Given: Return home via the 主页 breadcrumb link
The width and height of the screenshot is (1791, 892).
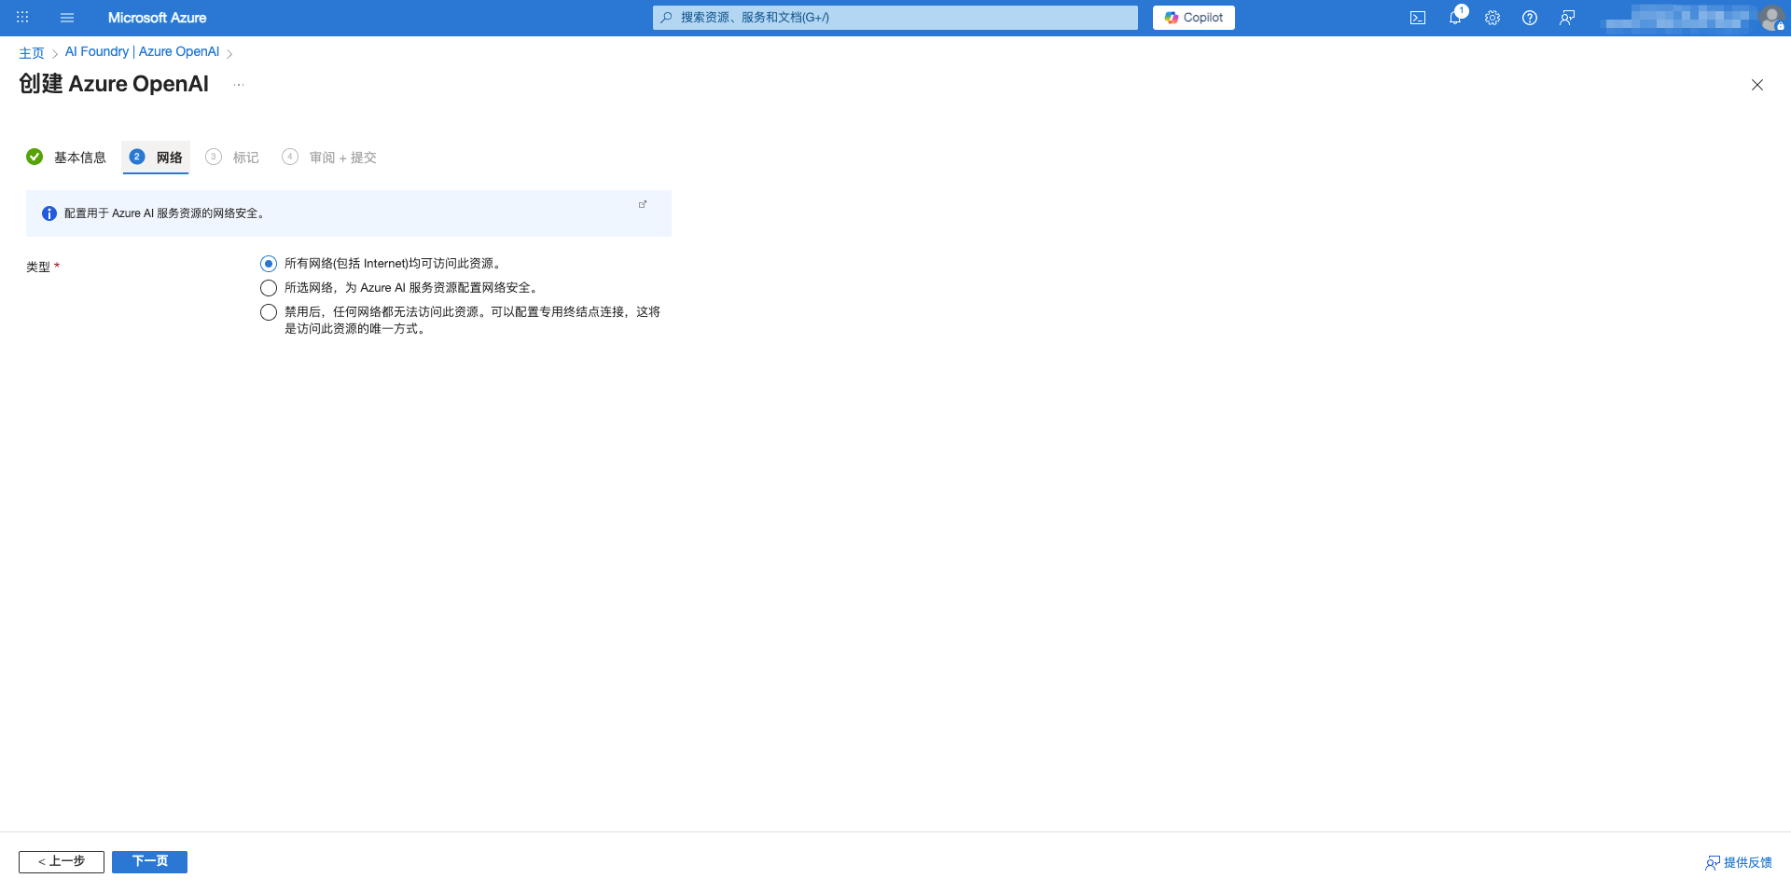Looking at the screenshot, I should point(34,51).
